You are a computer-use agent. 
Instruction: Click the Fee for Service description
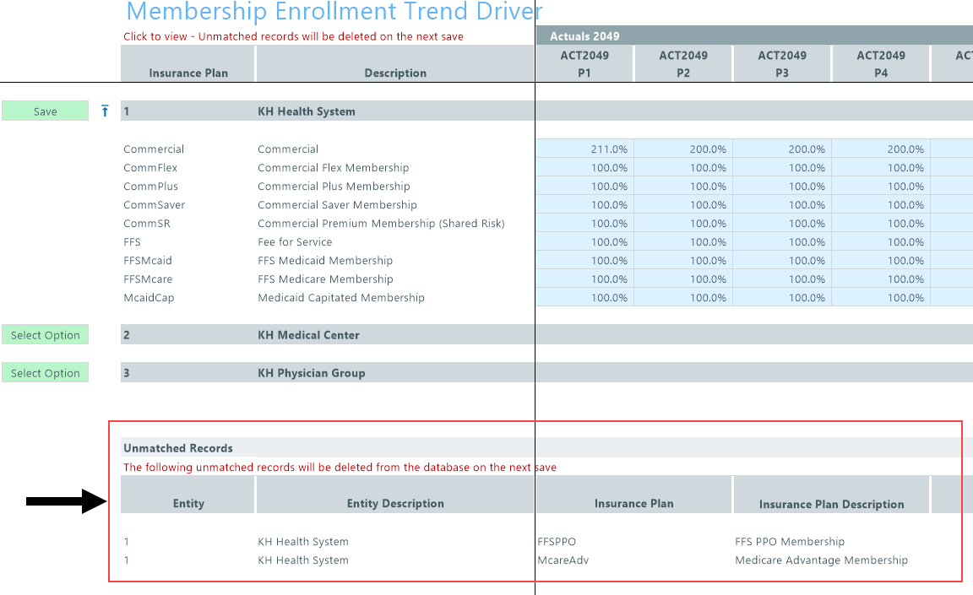click(295, 241)
